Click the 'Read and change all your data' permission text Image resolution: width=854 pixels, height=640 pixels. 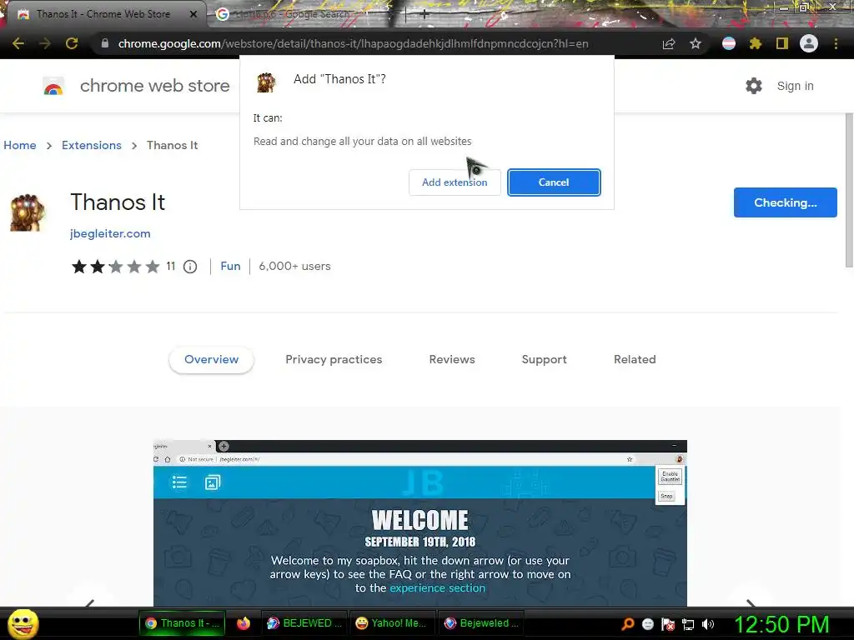tap(362, 142)
